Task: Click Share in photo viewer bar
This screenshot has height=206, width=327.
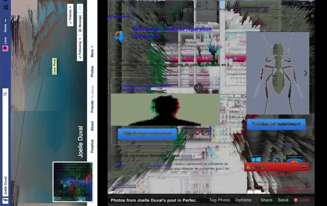Action: 266,200
